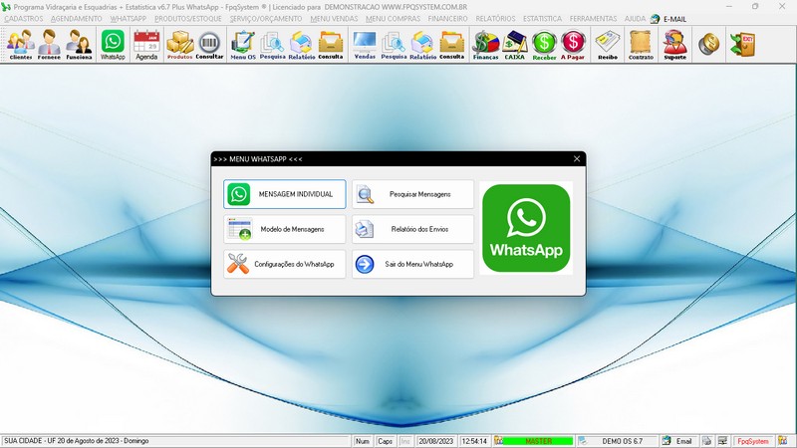Open the MENU VENDAS menu
Image resolution: width=797 pixels, height=448 pixels.
tap(334, 19)
